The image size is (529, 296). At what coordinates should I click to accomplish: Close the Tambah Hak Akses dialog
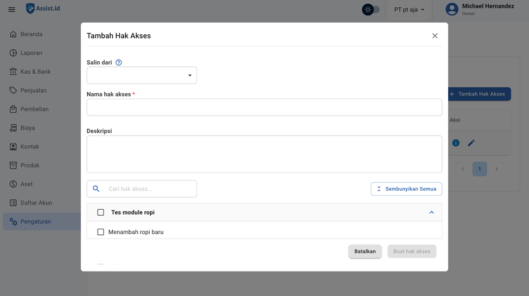point(435,36)
